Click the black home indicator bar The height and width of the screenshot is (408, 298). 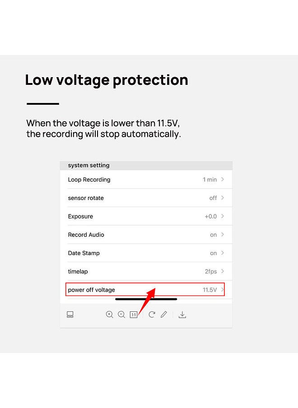pyautogui.click(x=146, y=299)
